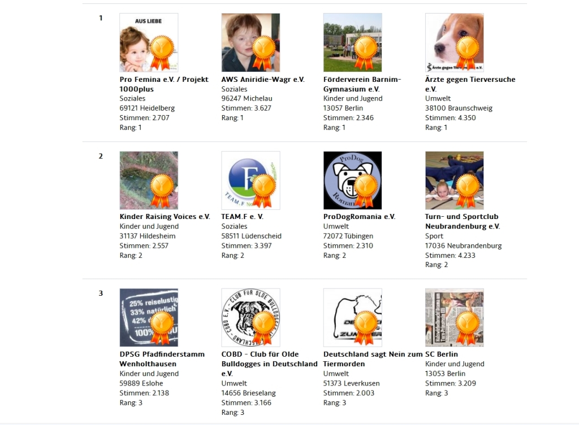The image size is (579, 425).
Task: Open the Förderverein Barnim-Gymnasium campus image
Action: [353, 42]
